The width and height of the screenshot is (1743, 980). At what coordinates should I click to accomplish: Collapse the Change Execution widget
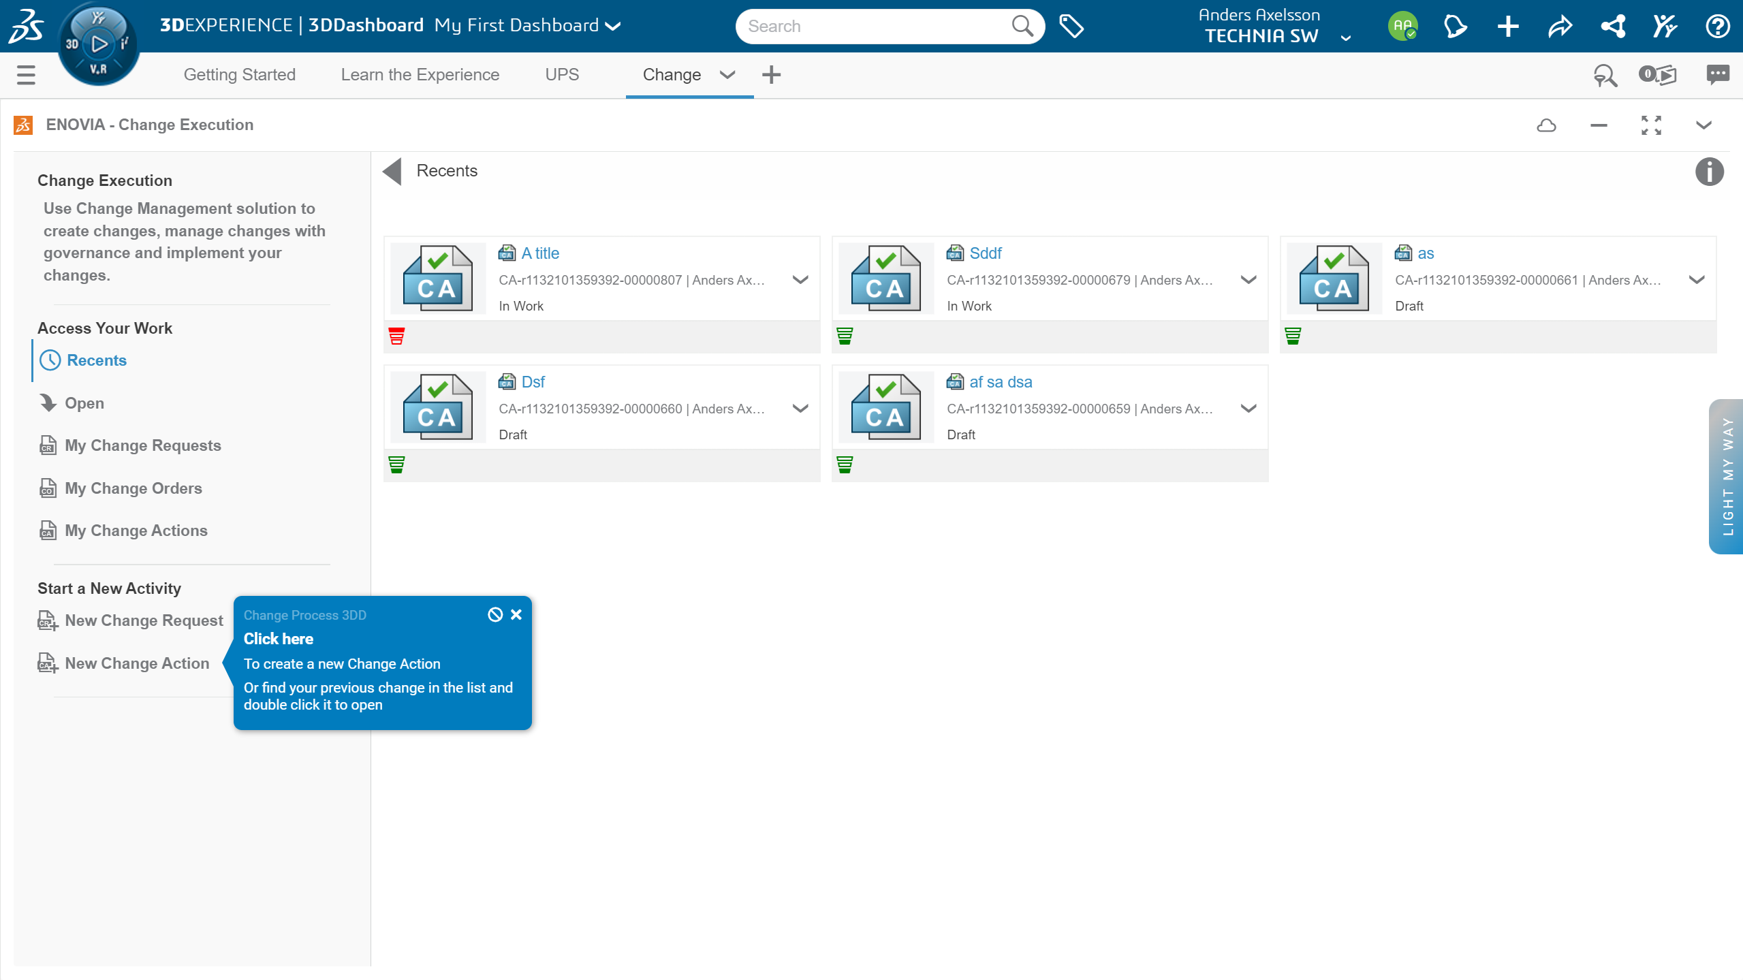pos(1598,125)
